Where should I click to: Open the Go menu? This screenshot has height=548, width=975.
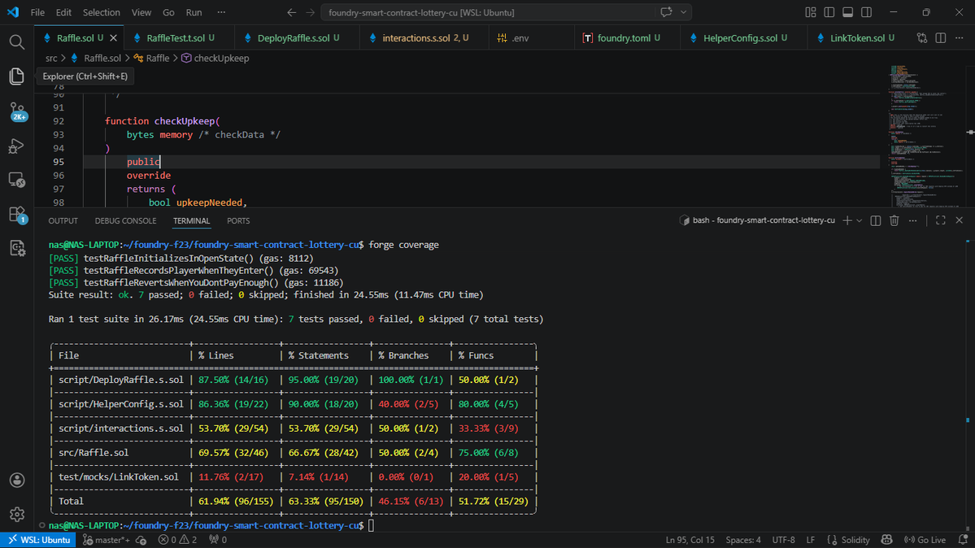point(168,12)
